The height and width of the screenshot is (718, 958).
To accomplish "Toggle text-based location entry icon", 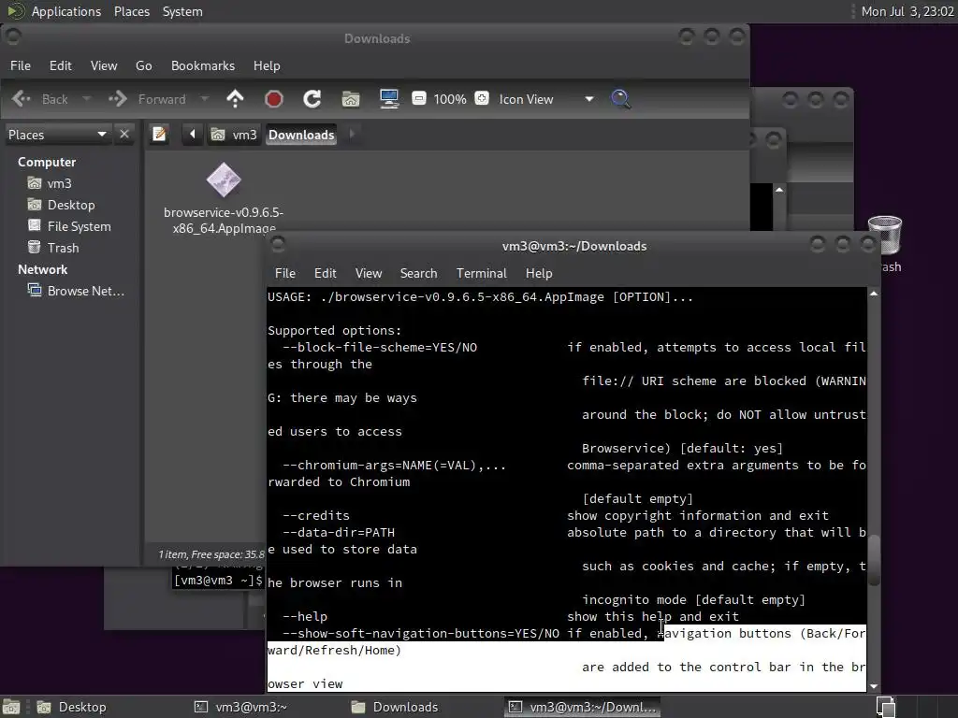I will 159,134.
